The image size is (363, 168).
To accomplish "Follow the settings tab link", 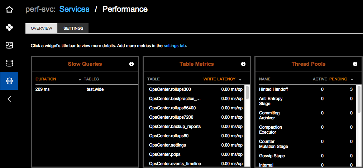I will [175, 46].
